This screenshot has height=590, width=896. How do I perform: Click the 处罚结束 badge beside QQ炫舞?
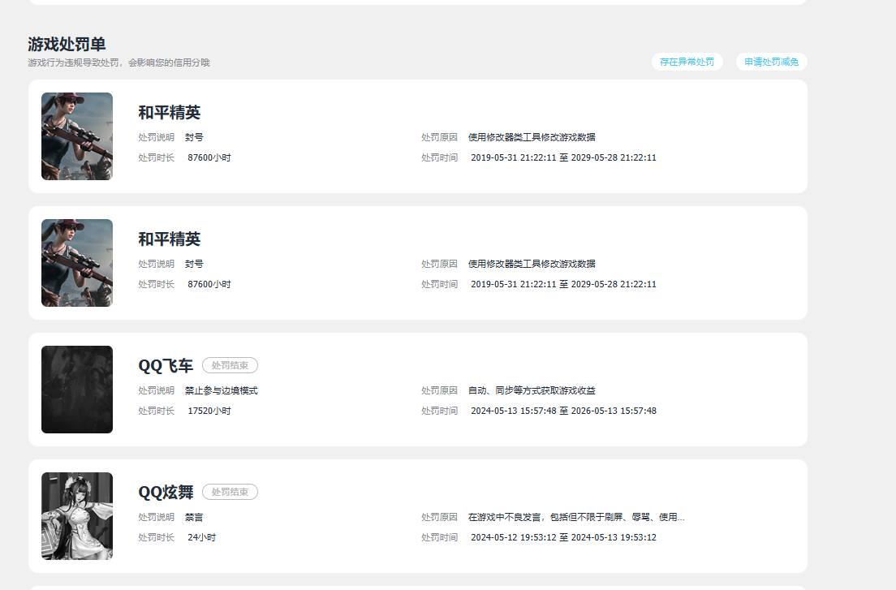(230, 493)
